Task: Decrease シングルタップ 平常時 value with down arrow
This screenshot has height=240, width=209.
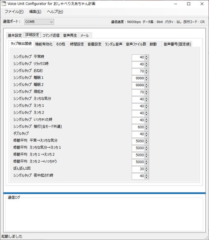Action: tap(147, 59)
